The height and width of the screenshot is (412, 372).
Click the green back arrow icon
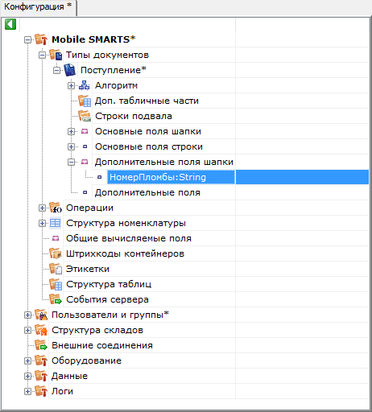(x=10, y=24)
